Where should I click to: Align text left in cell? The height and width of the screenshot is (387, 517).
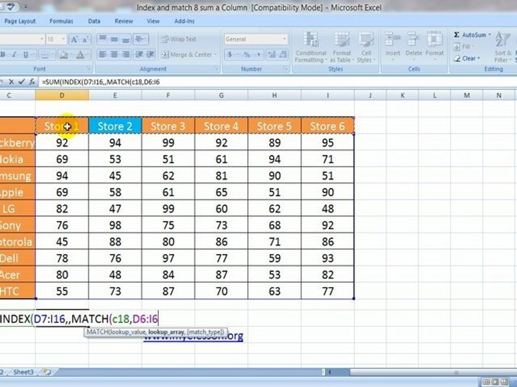point(102,55)
